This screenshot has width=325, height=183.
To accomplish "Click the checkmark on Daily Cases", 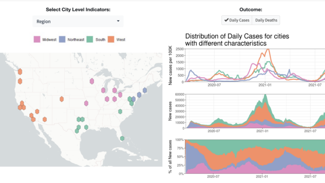I will tap(226, 20).
